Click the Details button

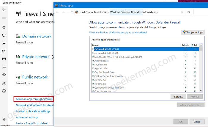[x=178, y=97]
